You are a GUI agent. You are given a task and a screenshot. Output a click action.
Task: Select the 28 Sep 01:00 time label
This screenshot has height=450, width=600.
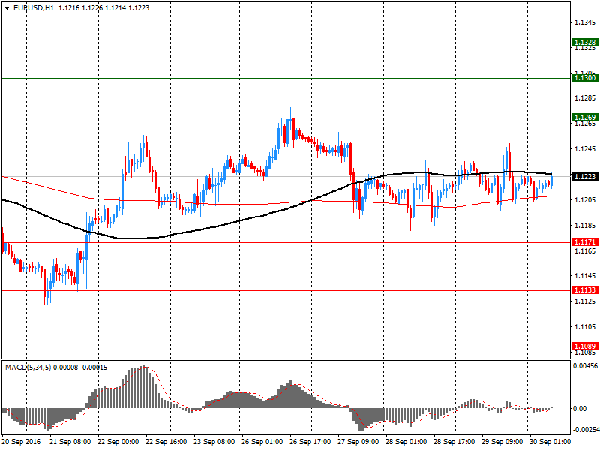point(406,442)
